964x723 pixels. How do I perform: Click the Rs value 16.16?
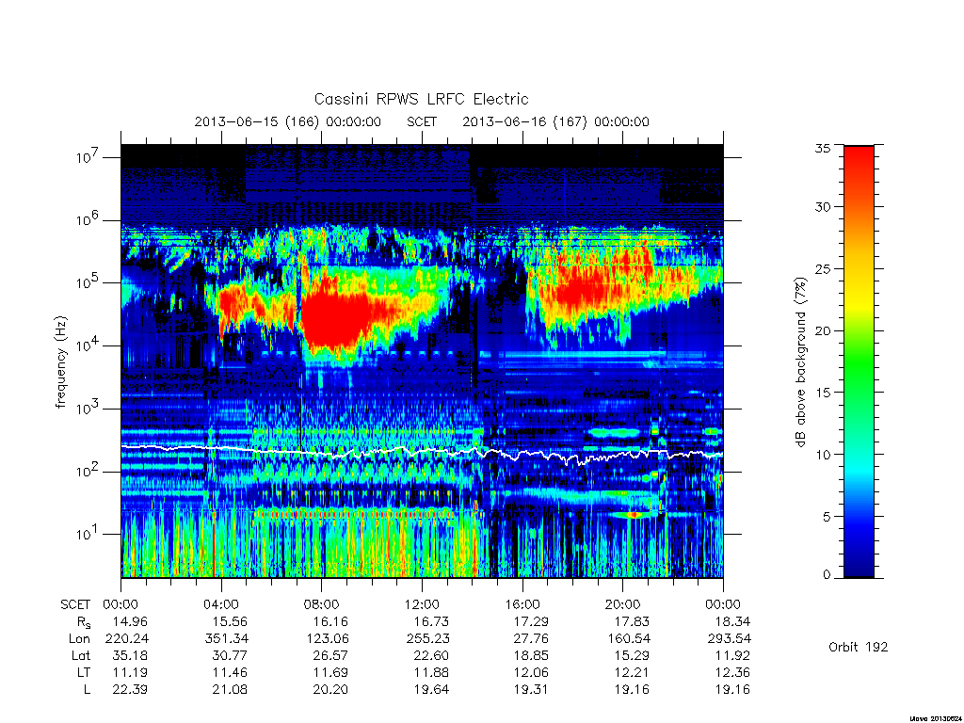click(x=330, y=621)
